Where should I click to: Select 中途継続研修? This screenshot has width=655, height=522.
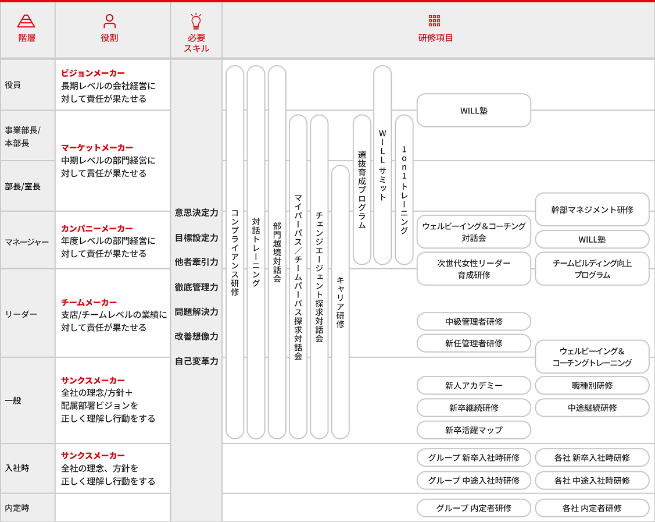[592, 408]
